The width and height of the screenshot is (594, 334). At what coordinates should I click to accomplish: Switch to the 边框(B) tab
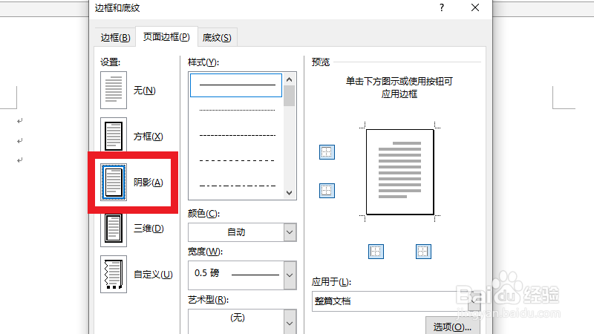115,38
